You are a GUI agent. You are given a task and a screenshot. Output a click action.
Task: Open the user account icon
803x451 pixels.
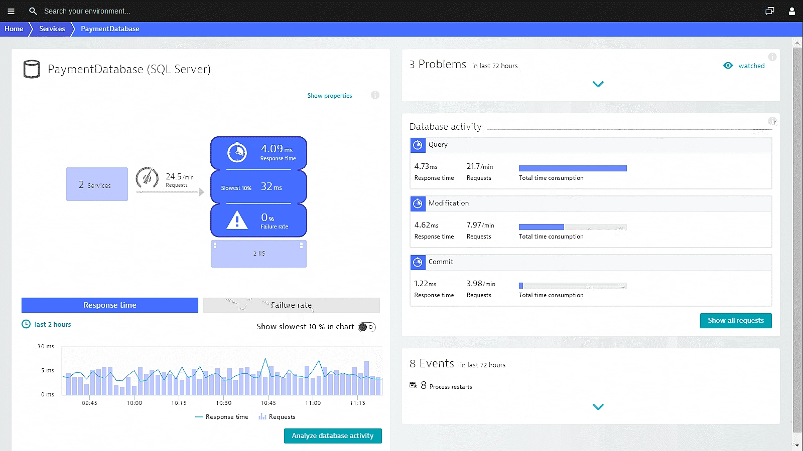[x=792, y=11]
